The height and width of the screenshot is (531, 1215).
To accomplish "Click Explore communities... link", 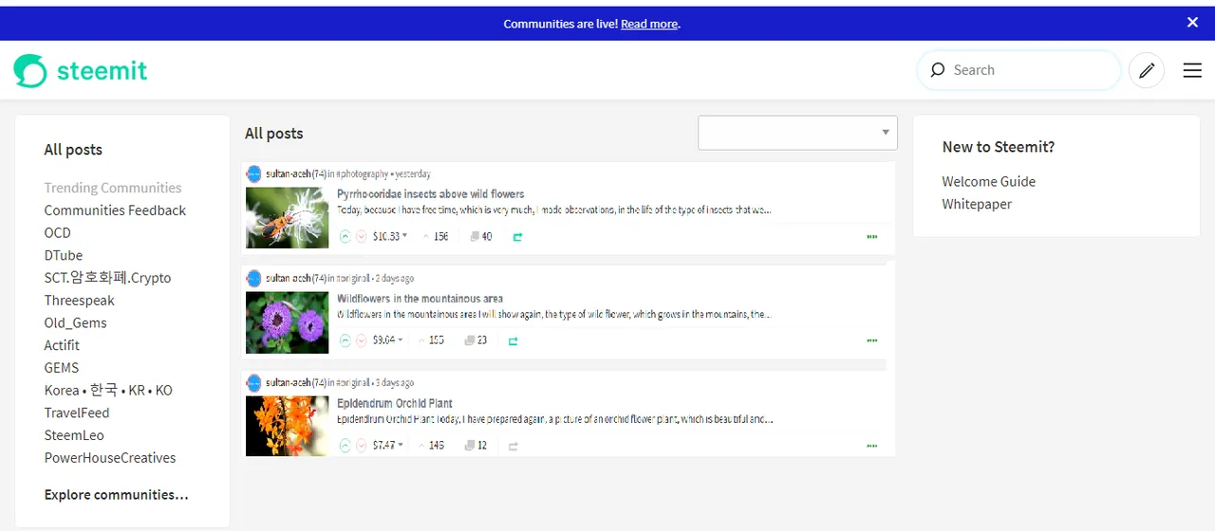I will pos(116,495).
